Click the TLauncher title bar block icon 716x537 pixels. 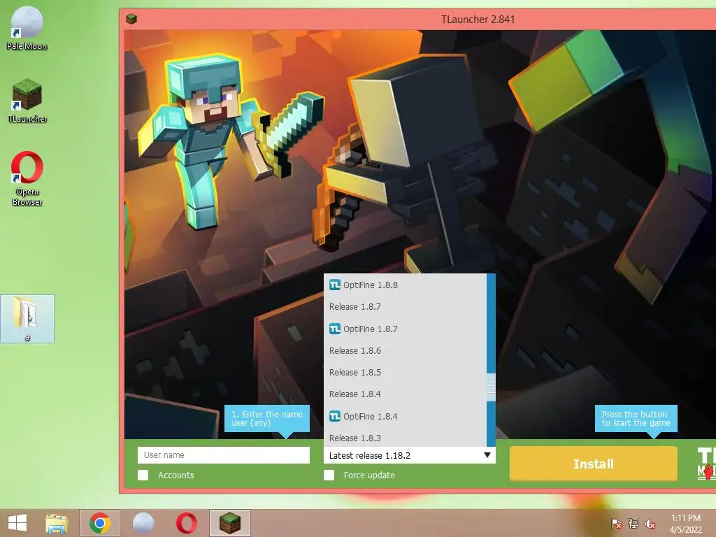click(131, 19)
